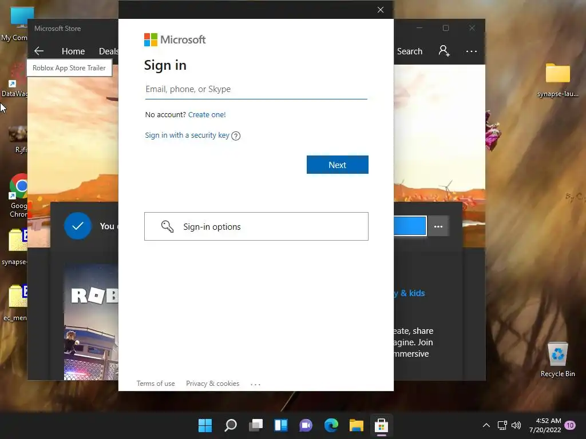Select the synapse-lau... folder on desktop
The image size is (586, 439).
pyautogui.click(x=557, y=80)
